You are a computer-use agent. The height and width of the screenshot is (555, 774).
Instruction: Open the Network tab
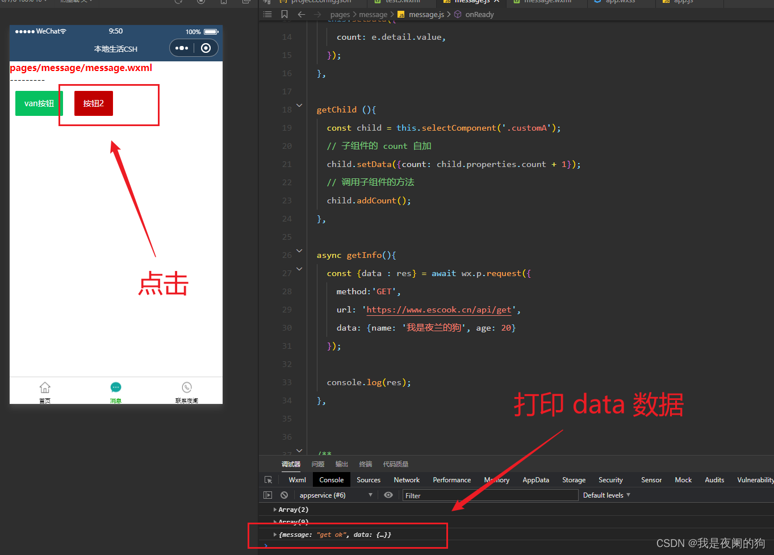[x=407, y=480]
